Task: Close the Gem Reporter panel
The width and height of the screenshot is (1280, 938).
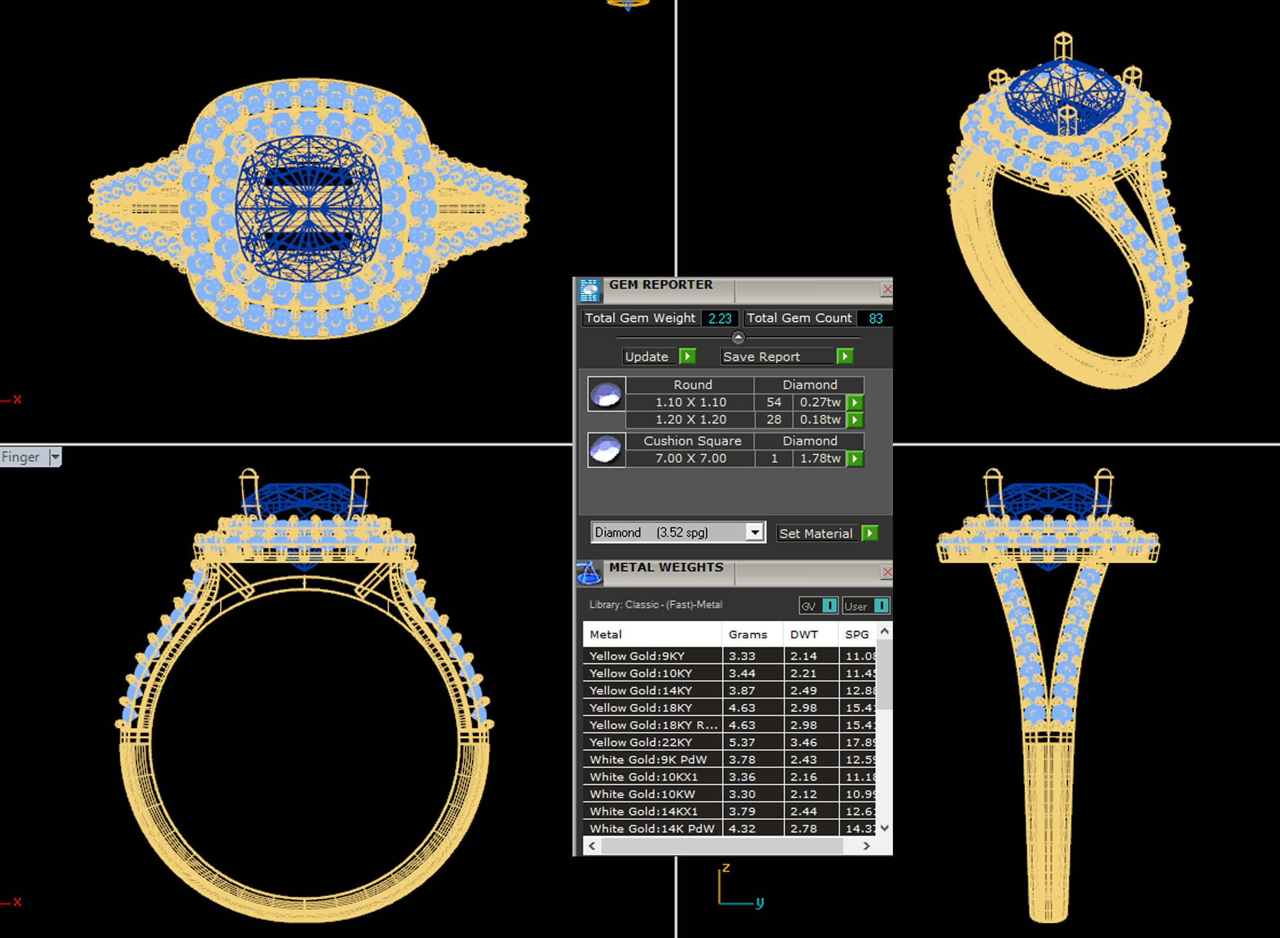Action: [x=887, y=290]
